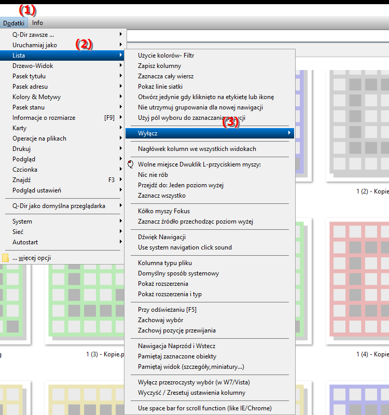This screenshot has height=415, width=389.
Task: Toggle Zachowaj wybór option
Action: [210, 320]
